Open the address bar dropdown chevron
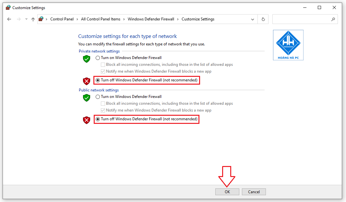 [x=253, y=19]
